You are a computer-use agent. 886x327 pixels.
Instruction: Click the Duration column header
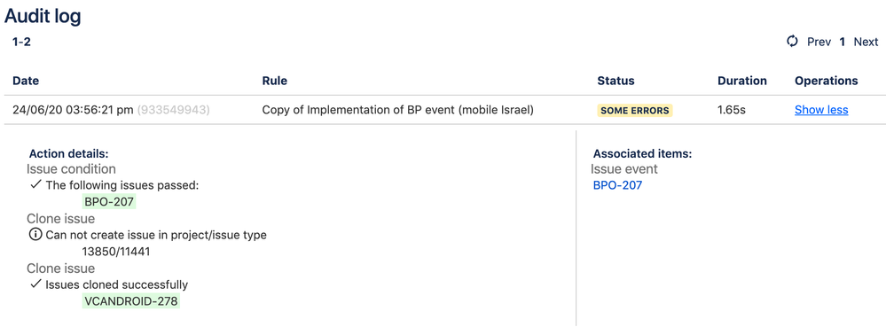(x=742, y=81)
